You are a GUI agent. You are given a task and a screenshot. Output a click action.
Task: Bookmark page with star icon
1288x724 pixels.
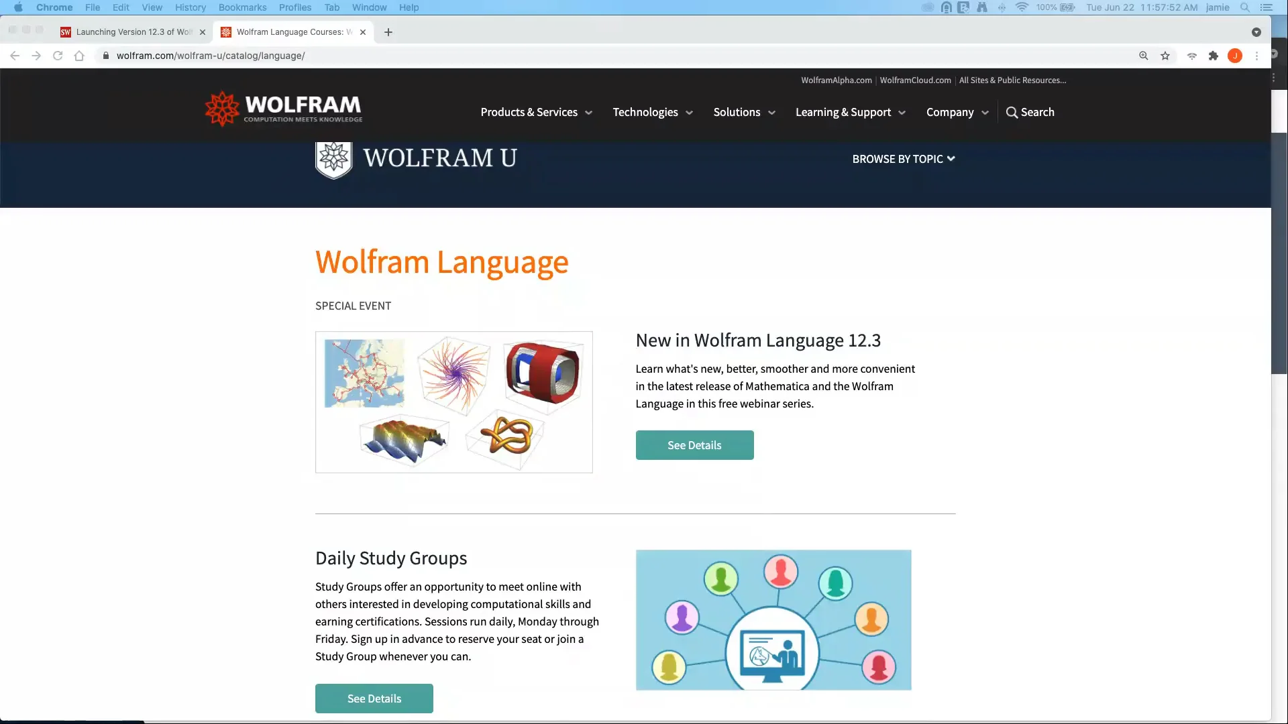[x=1165, y=56]
